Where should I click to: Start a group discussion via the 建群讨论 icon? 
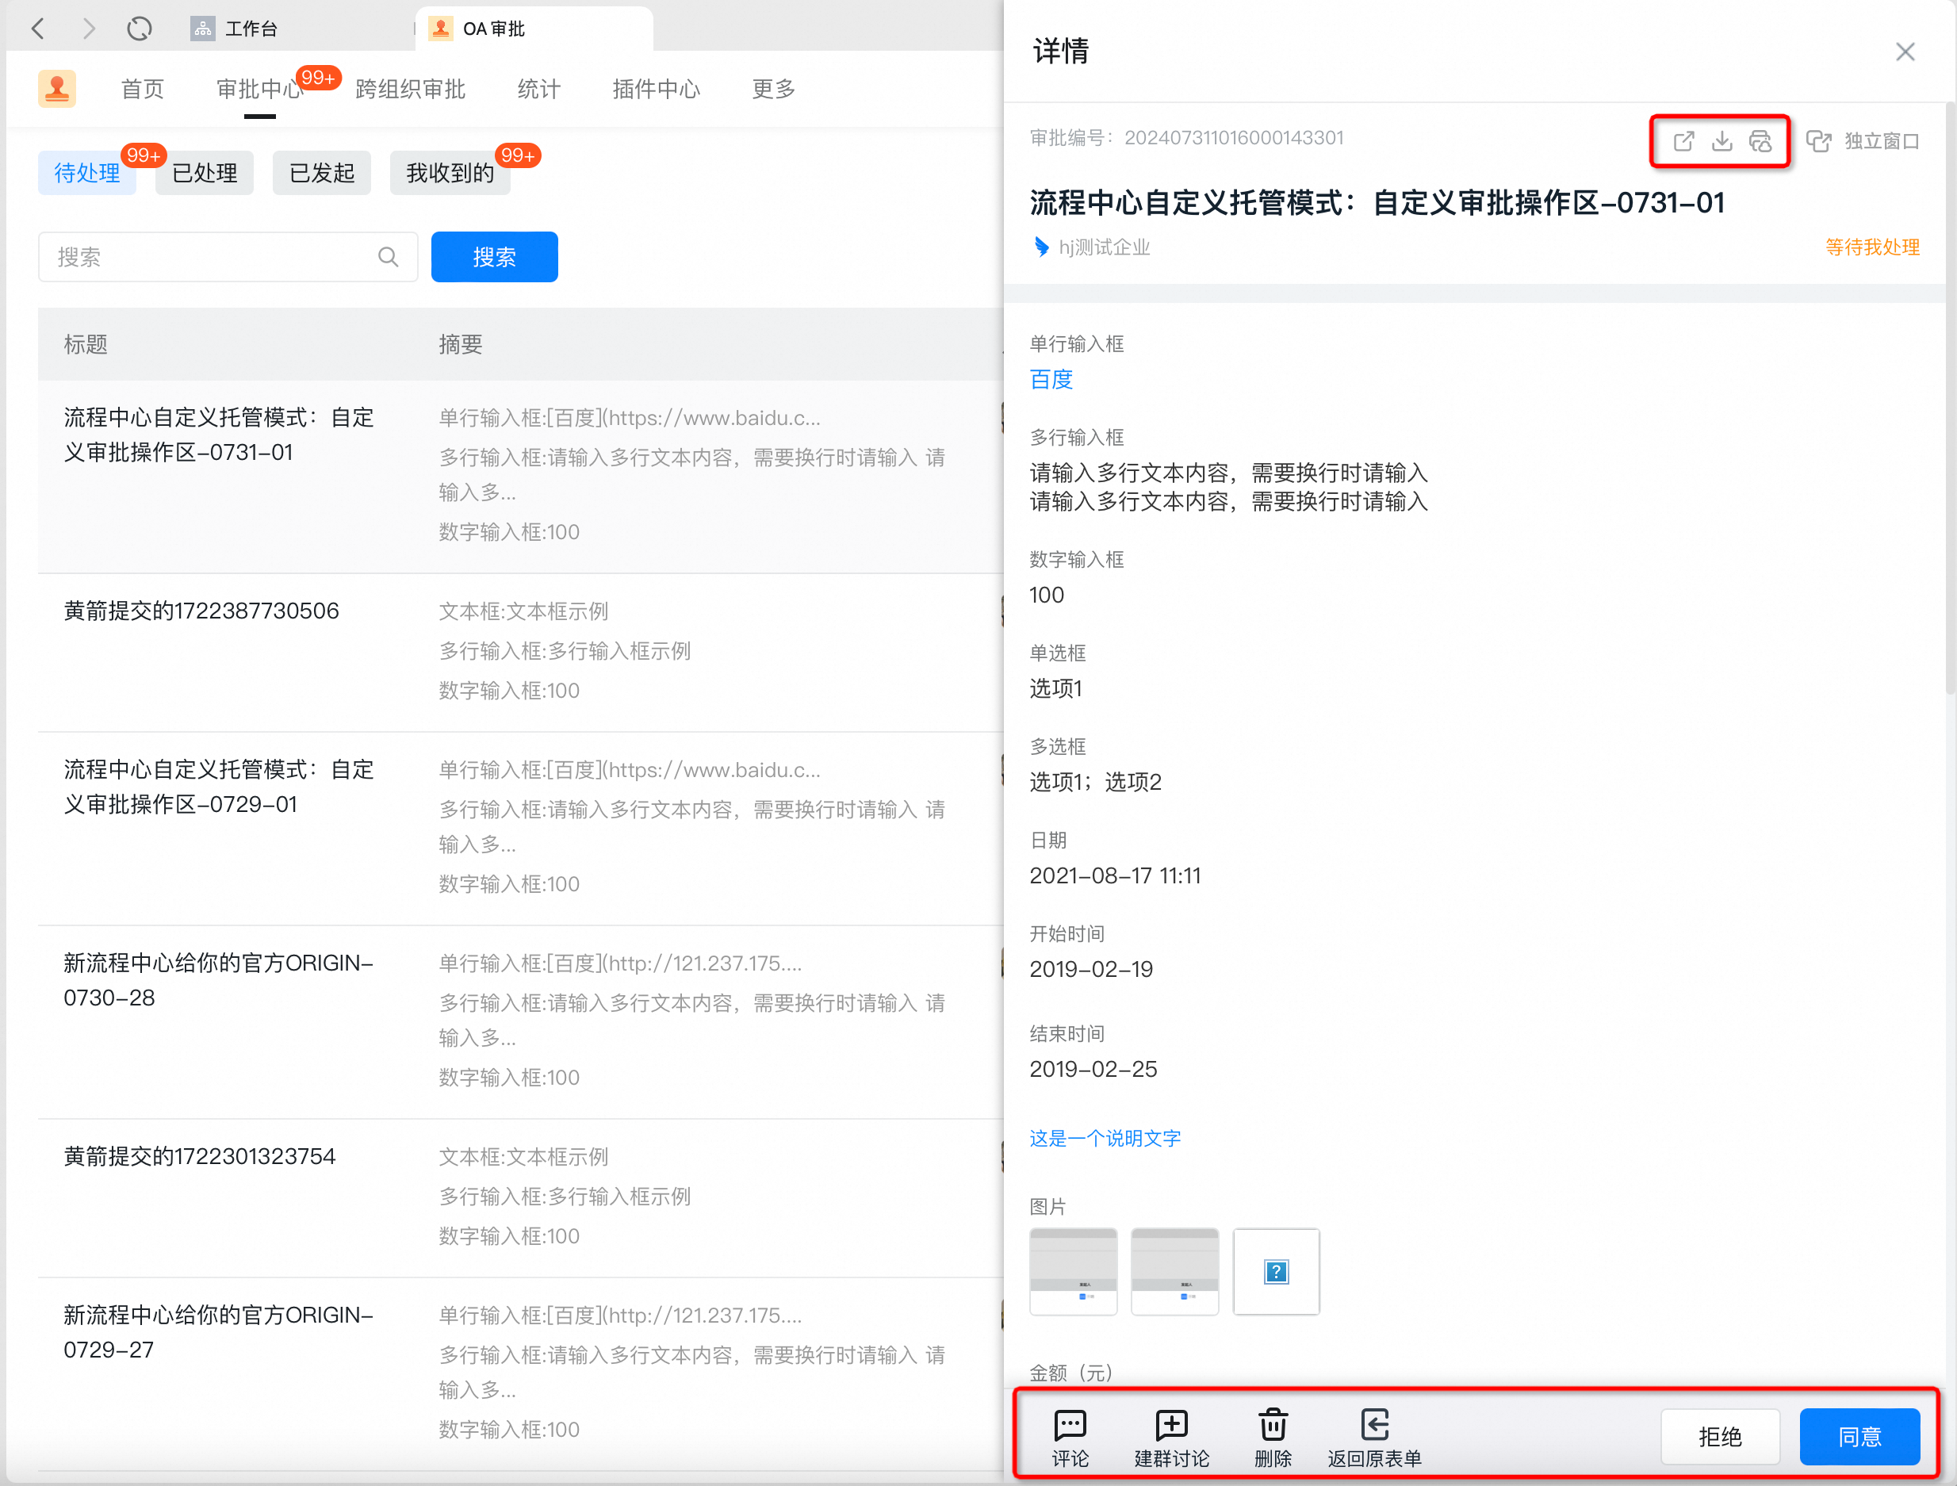[x=1171, y=1434]
